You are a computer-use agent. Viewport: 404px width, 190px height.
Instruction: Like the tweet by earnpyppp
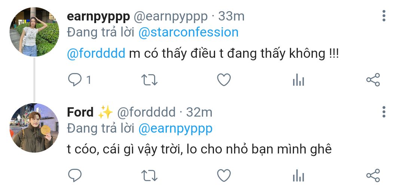[x=224, y=80]
